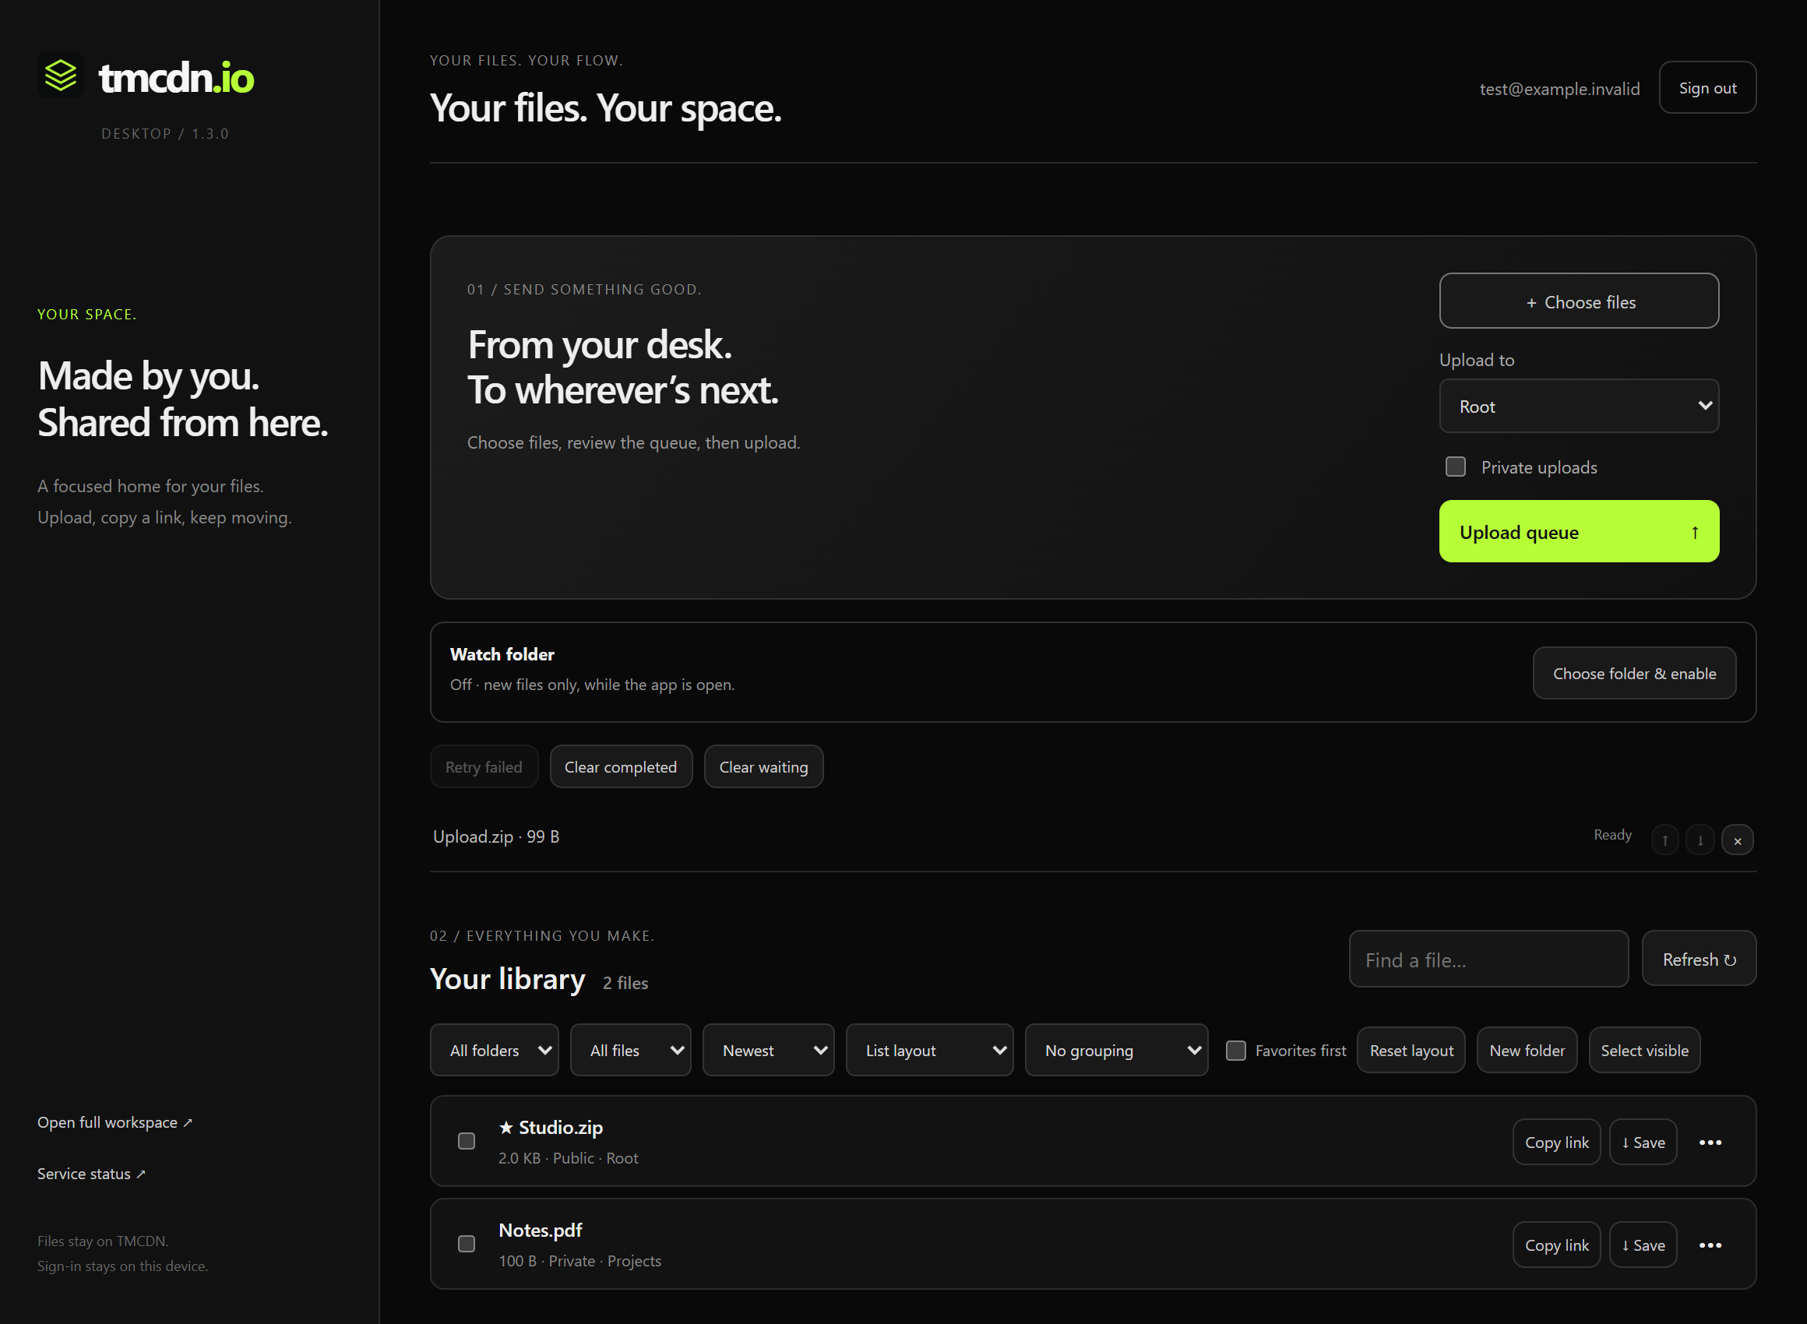Click the Studio.zip file name
1807x1324 pixels.
click(561, 1127)
